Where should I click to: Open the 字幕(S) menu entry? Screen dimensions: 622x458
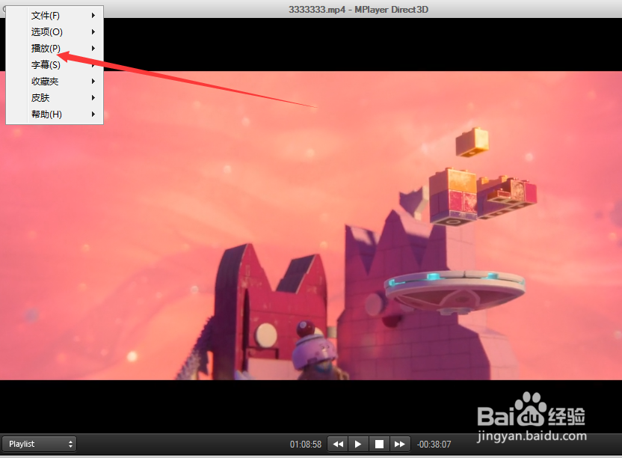click(55, 65)
